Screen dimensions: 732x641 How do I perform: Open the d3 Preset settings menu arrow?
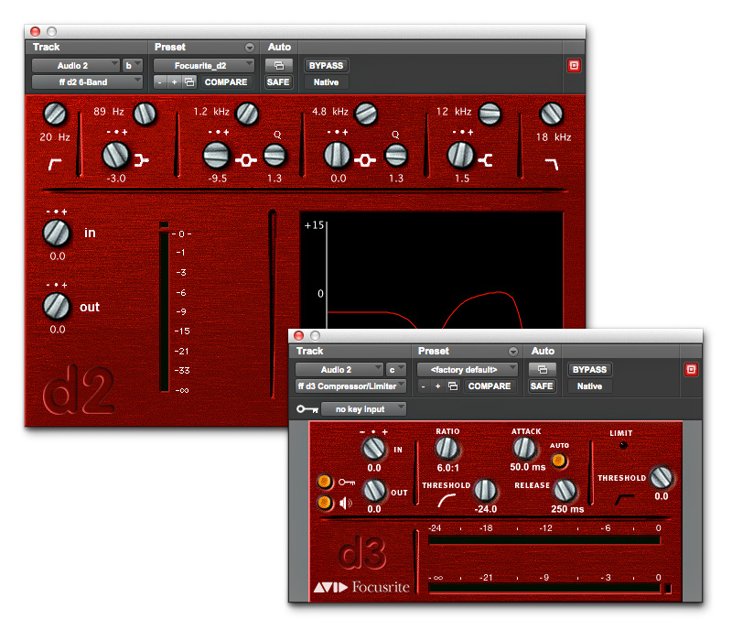[x=513, y=352]
